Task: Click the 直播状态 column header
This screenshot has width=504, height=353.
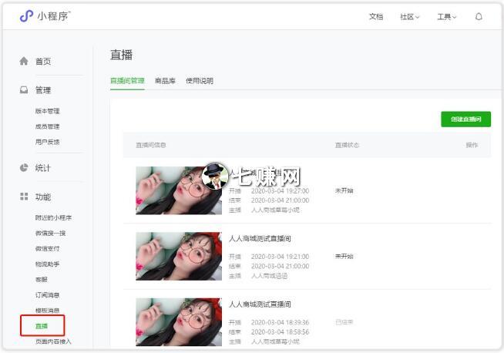Action: pyautogui.click(x=347, y=145)
